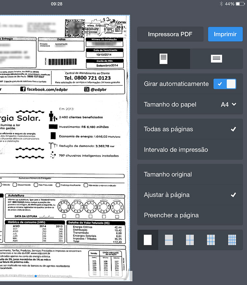Select four pages per sheet layout icon
Screen dimensions: 247x285
click(190, 240)
